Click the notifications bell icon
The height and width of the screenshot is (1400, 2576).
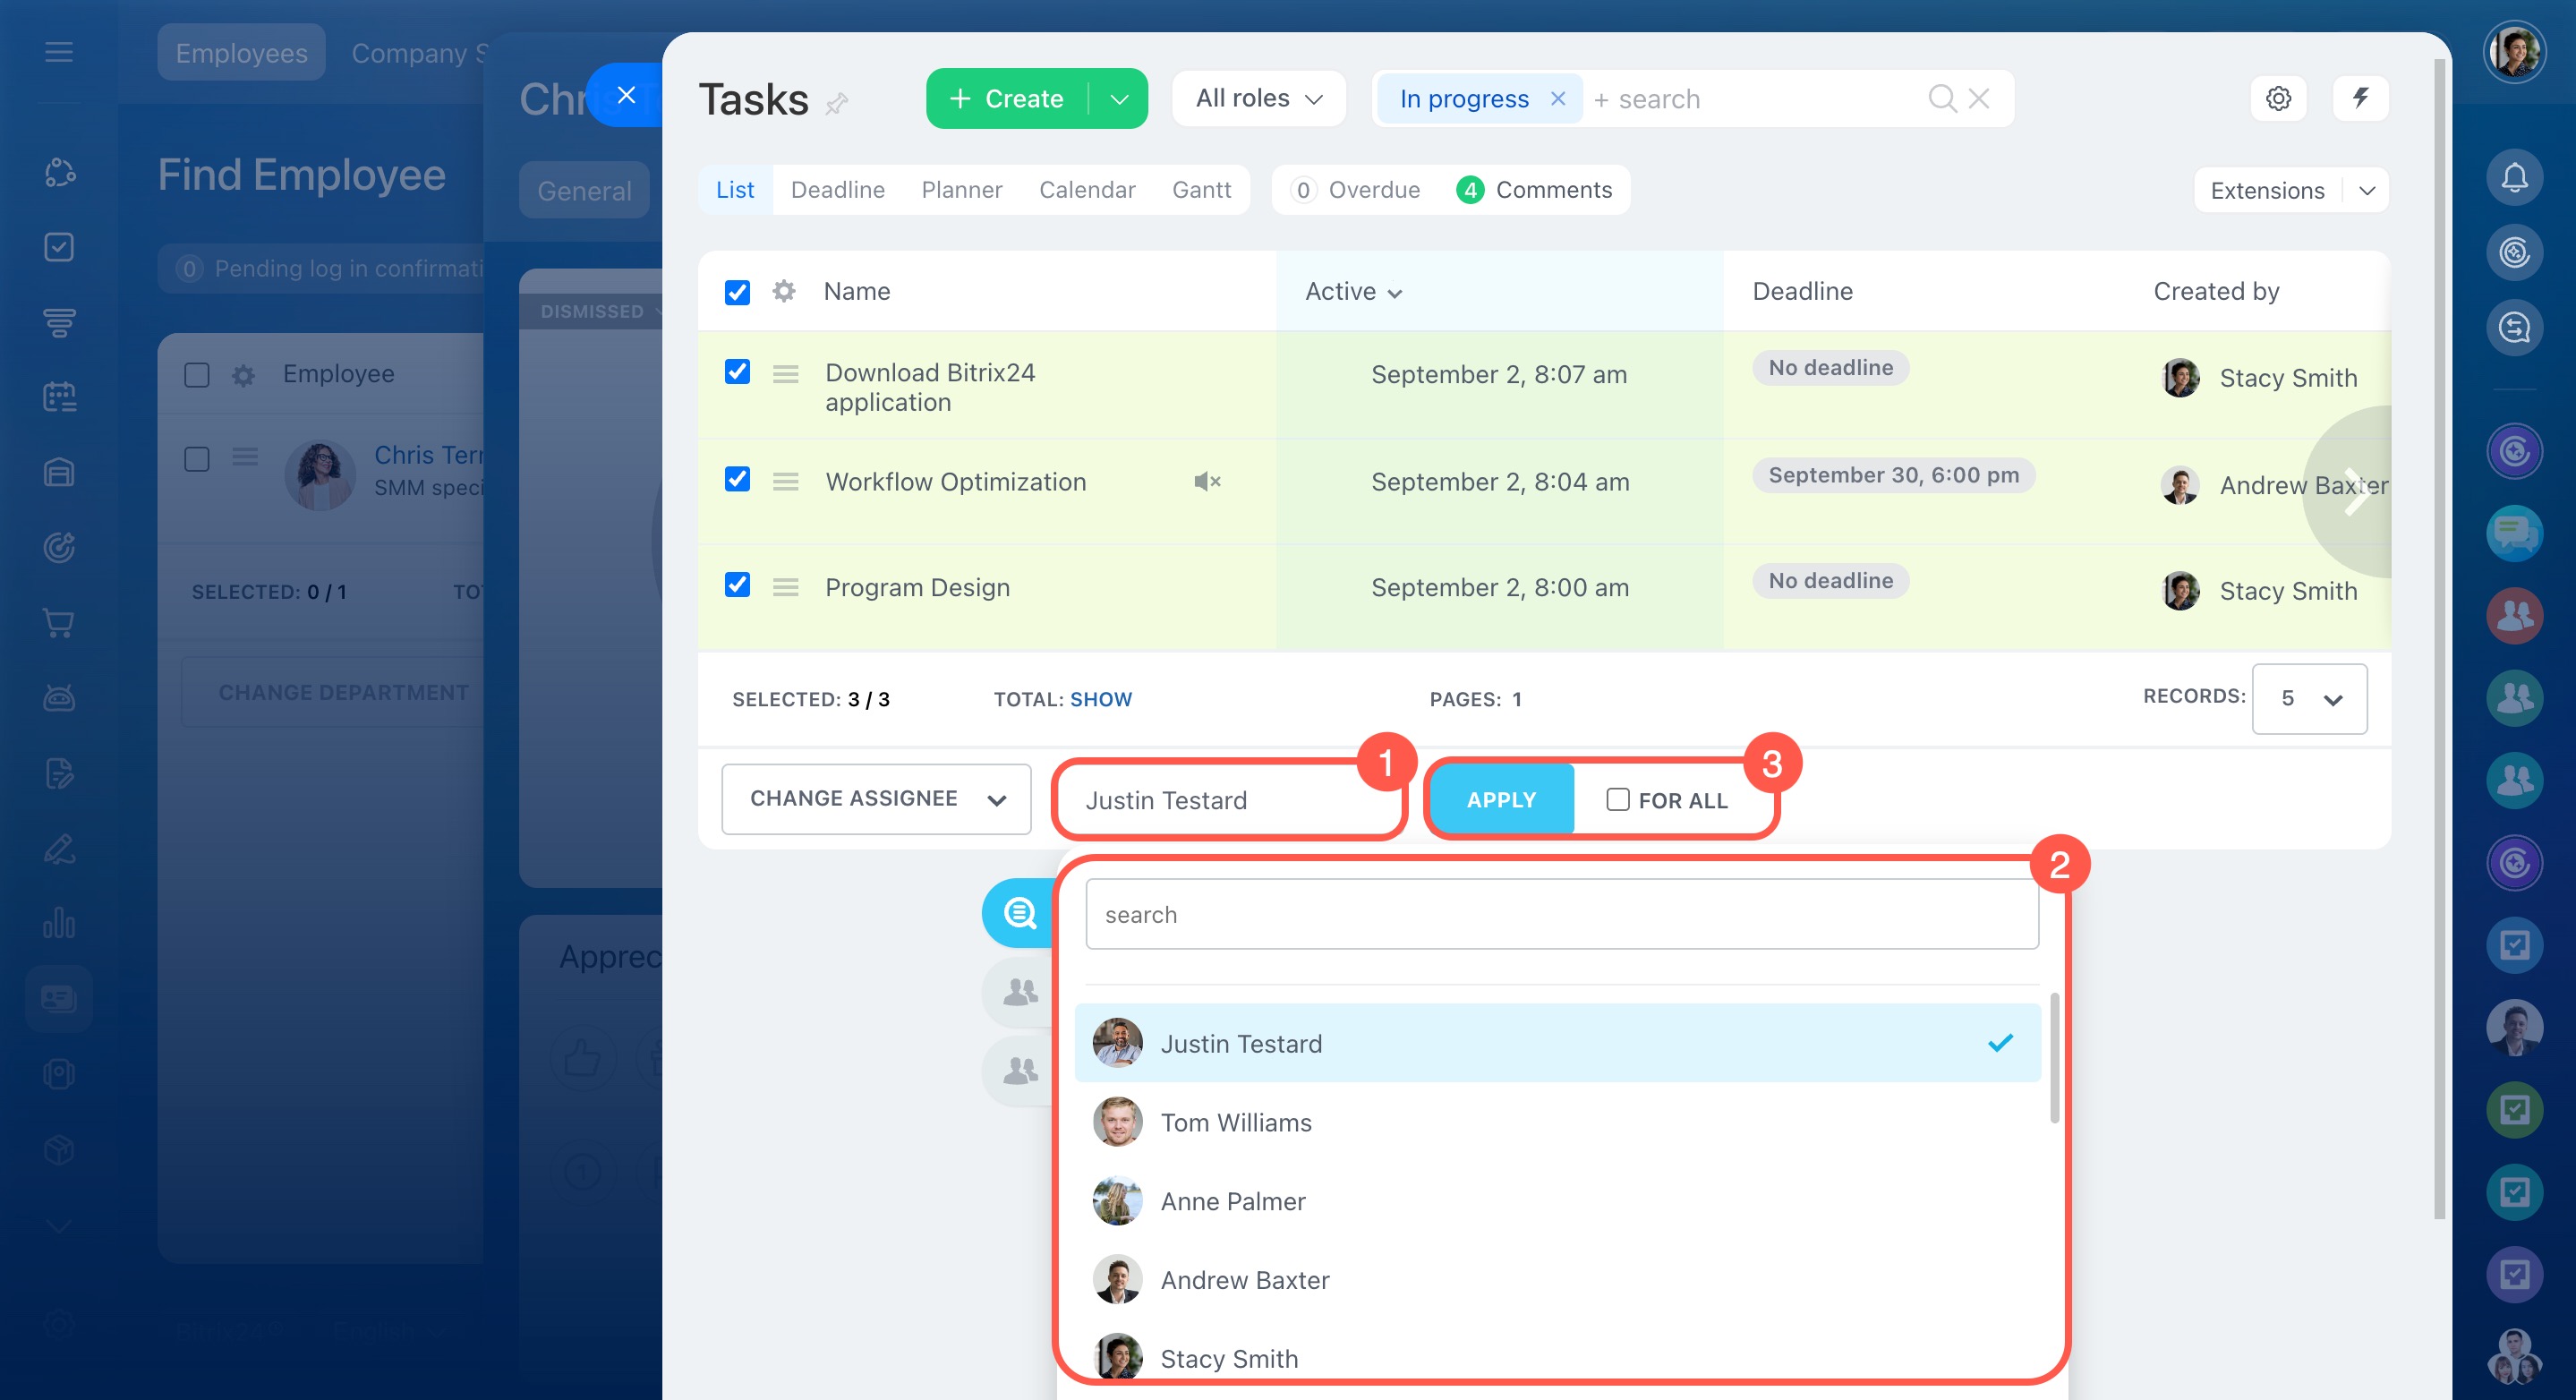click(x=2514, y=178)
